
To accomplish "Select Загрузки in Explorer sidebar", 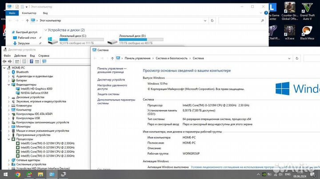I will coord(21,43).
